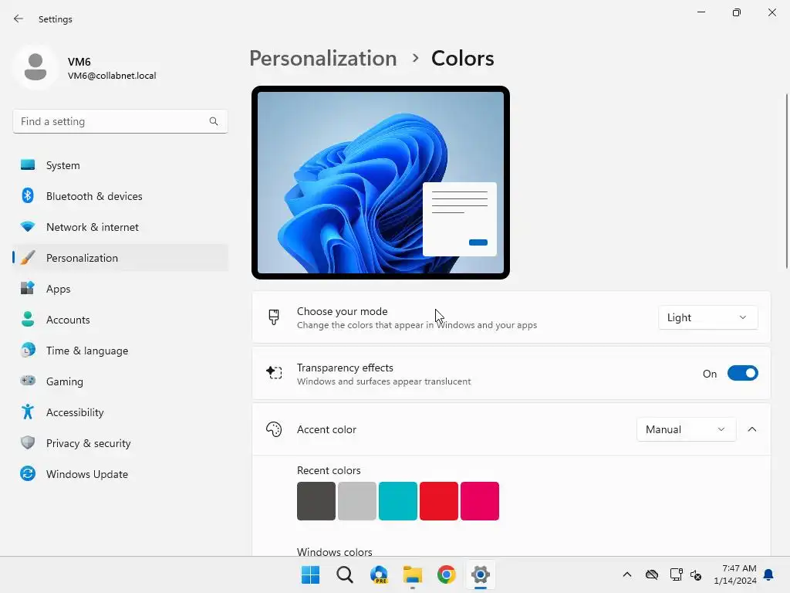Pick the red recent color
790x593 pixels.
(439, 500)
